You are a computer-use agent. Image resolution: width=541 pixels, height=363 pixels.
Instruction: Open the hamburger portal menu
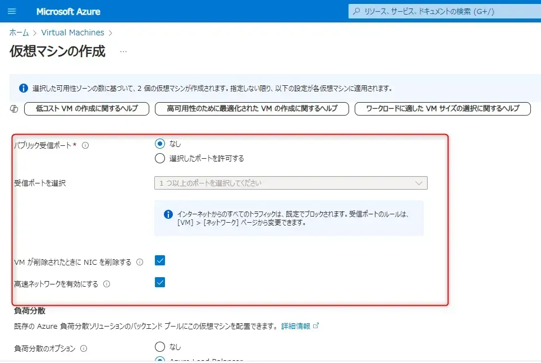[x=12, y=11]
